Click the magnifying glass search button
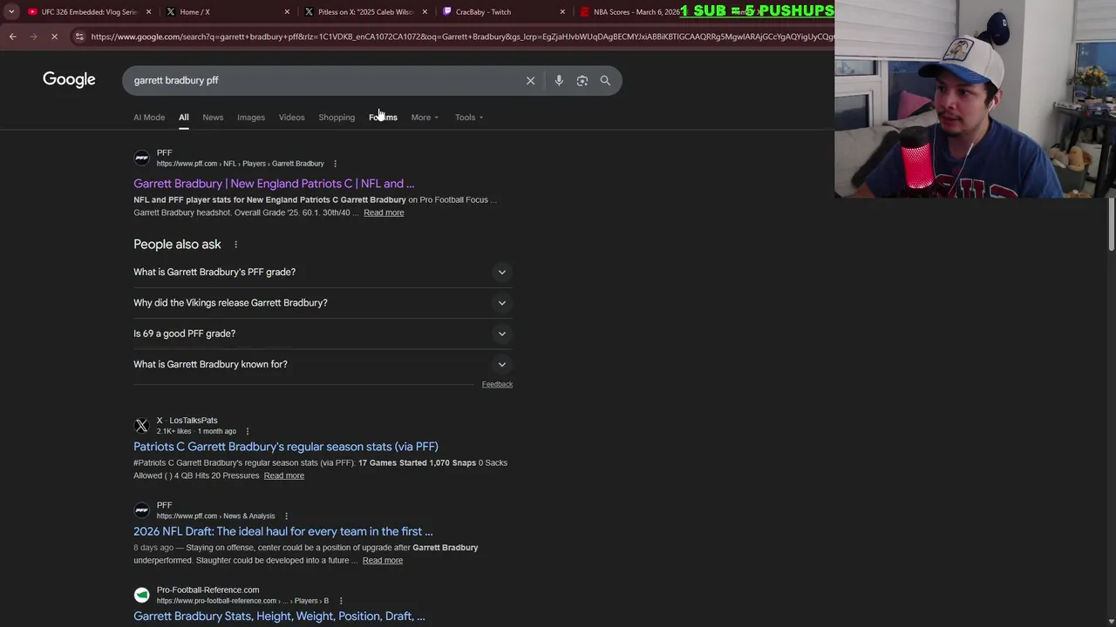 click(605, 80)
